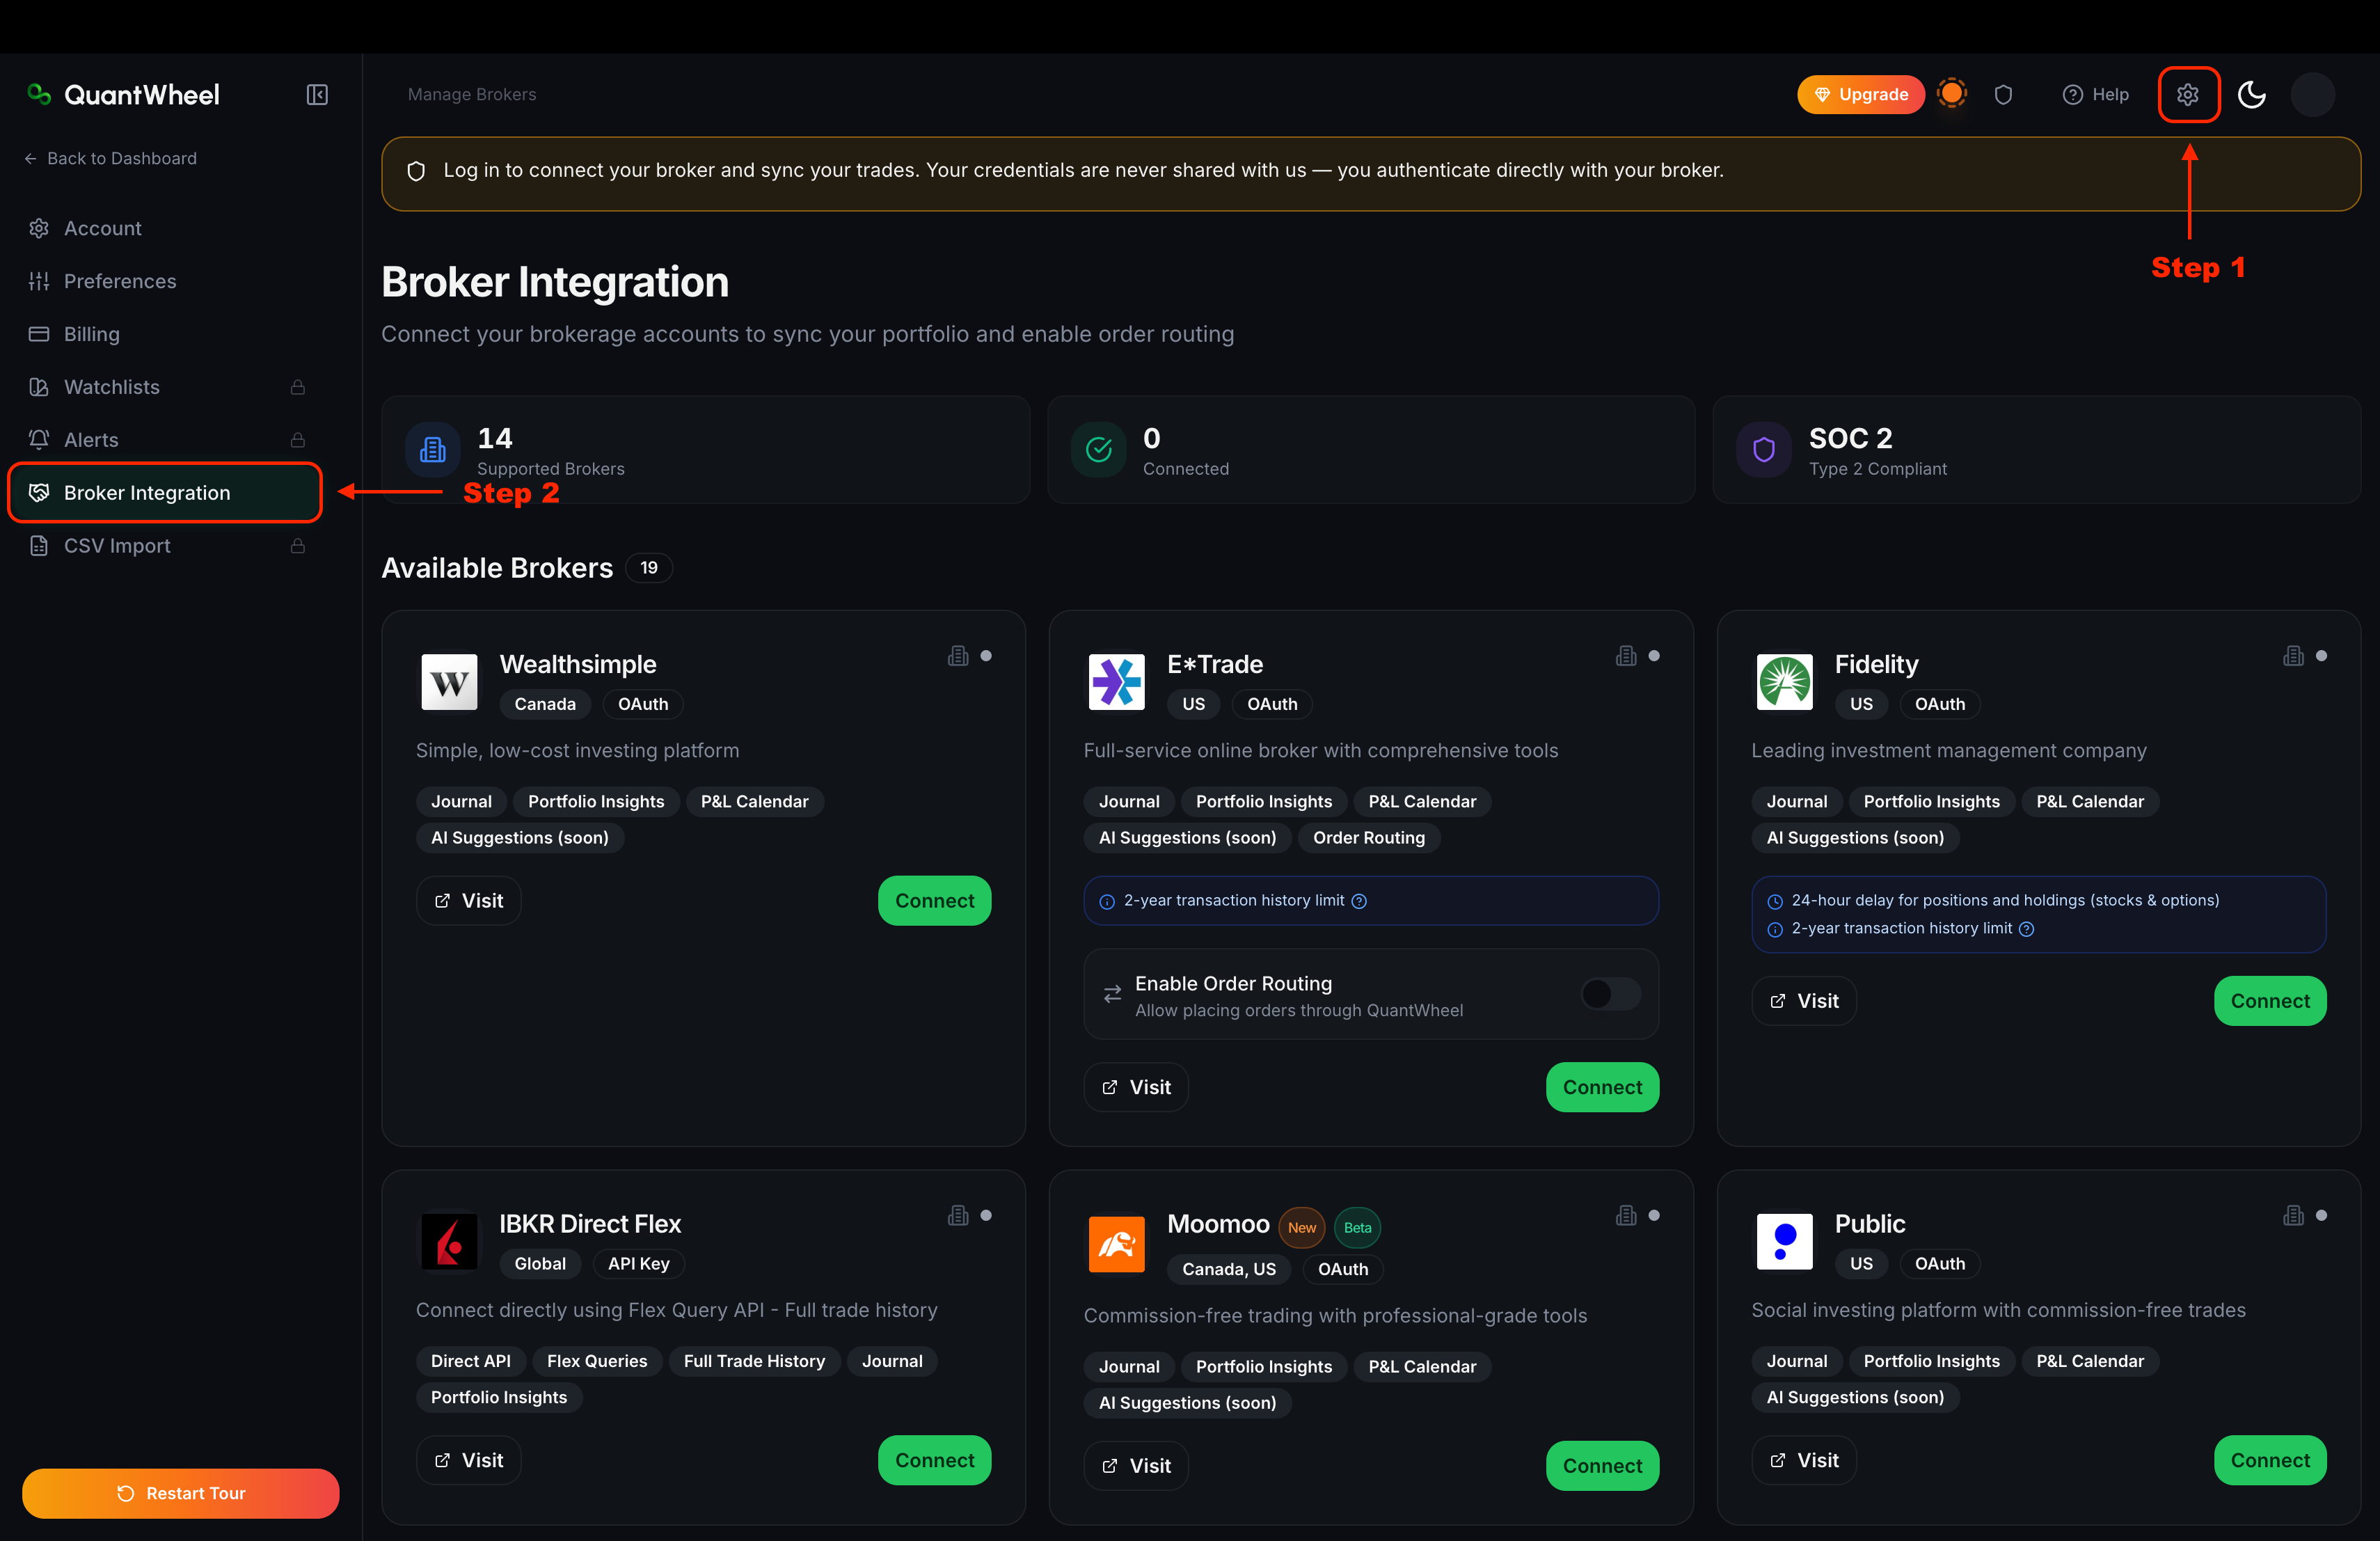
Task: Click the Connected checkmark icon
Action: 1099,450
